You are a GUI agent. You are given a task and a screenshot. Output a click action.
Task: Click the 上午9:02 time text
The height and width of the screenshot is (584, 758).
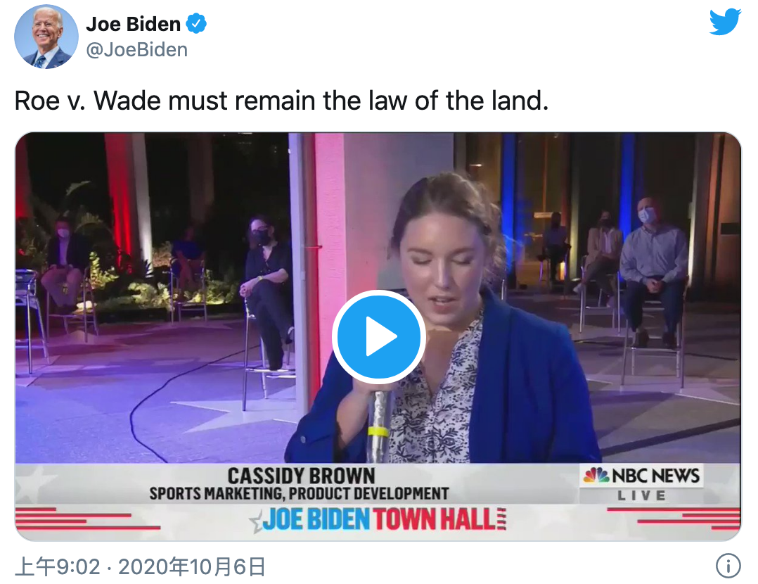58,566
